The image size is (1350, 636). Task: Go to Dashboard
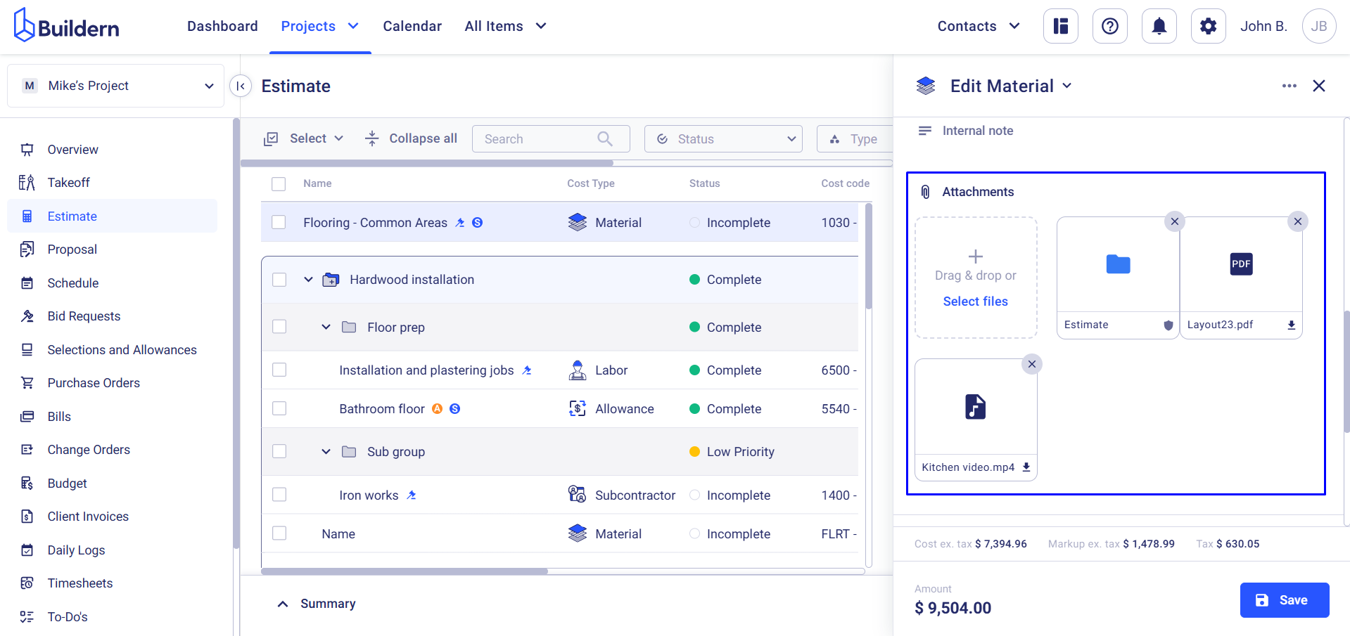pyautogui.click(x=222, y=26)
